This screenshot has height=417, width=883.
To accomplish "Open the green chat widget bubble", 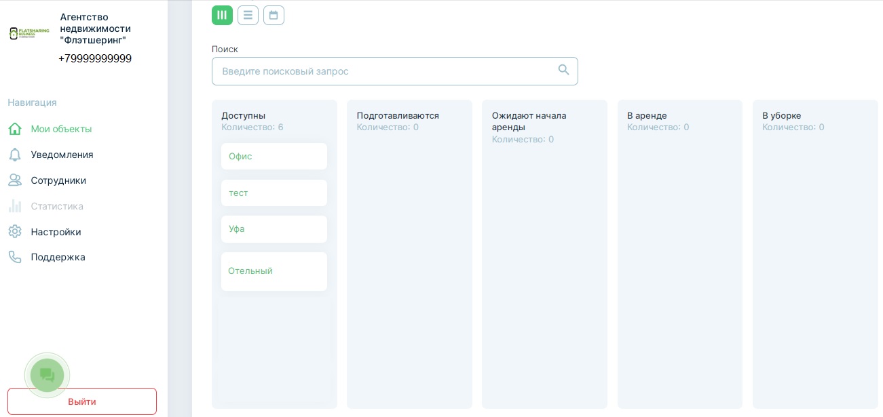I will tap(47, 375).
